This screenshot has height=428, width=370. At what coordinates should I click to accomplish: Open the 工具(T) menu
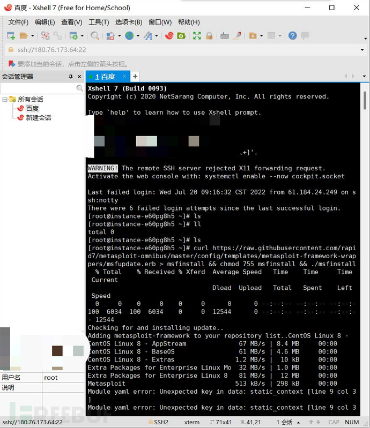pyautogui.click(x=99, y=22)
